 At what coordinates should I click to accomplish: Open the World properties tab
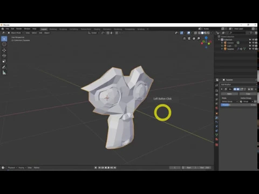click(217, 108)
